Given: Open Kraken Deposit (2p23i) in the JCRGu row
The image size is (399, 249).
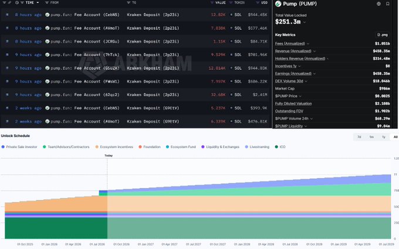Looking at the screenshot, I should click(x=153, y=42).
